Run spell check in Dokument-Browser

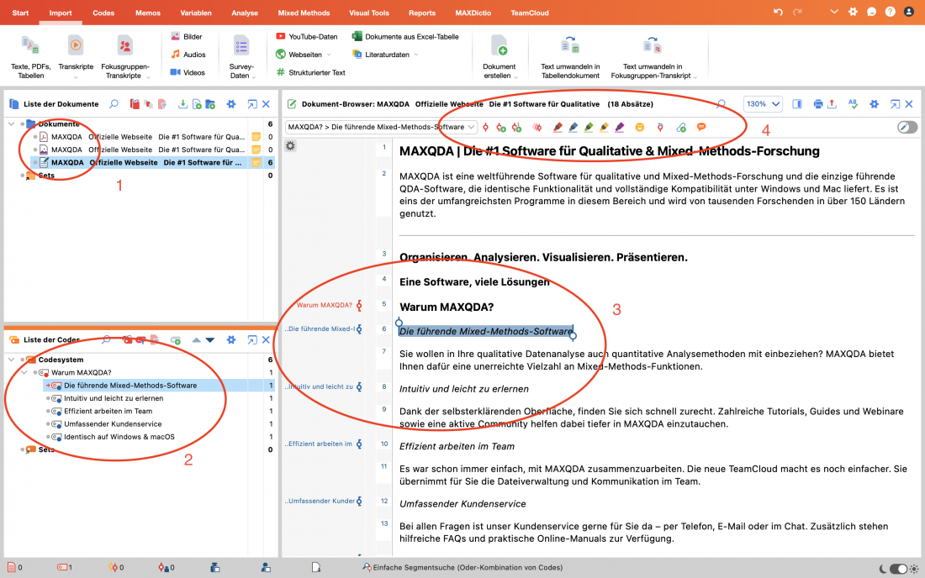click(853, 103)
